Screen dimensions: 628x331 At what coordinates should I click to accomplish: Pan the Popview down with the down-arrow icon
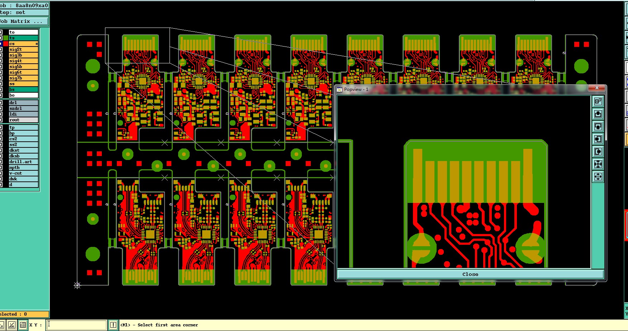[598, 126]
